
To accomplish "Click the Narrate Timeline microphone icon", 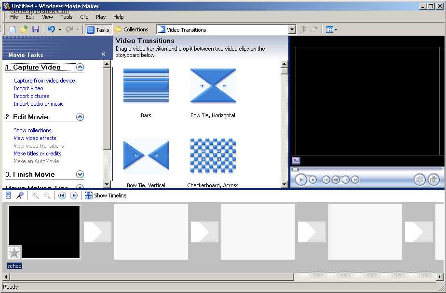I will point(20,195).
